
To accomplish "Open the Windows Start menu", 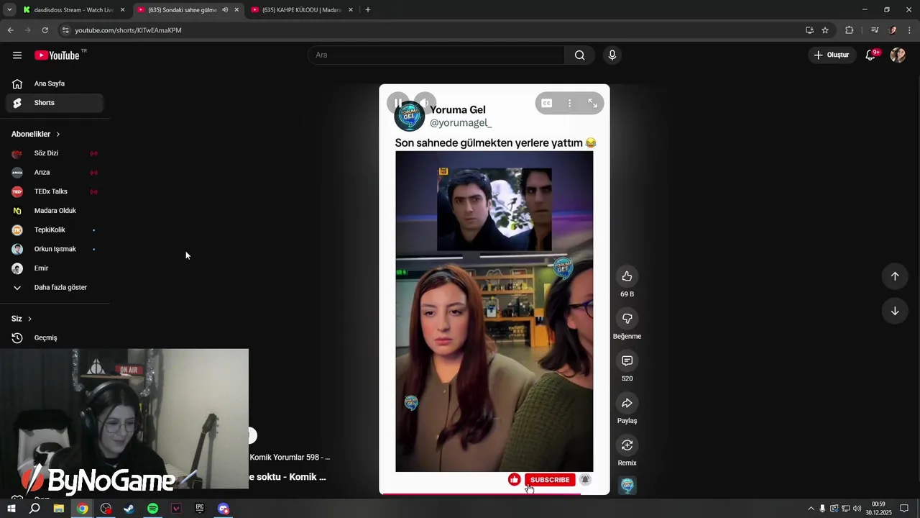I will (11, 509).
